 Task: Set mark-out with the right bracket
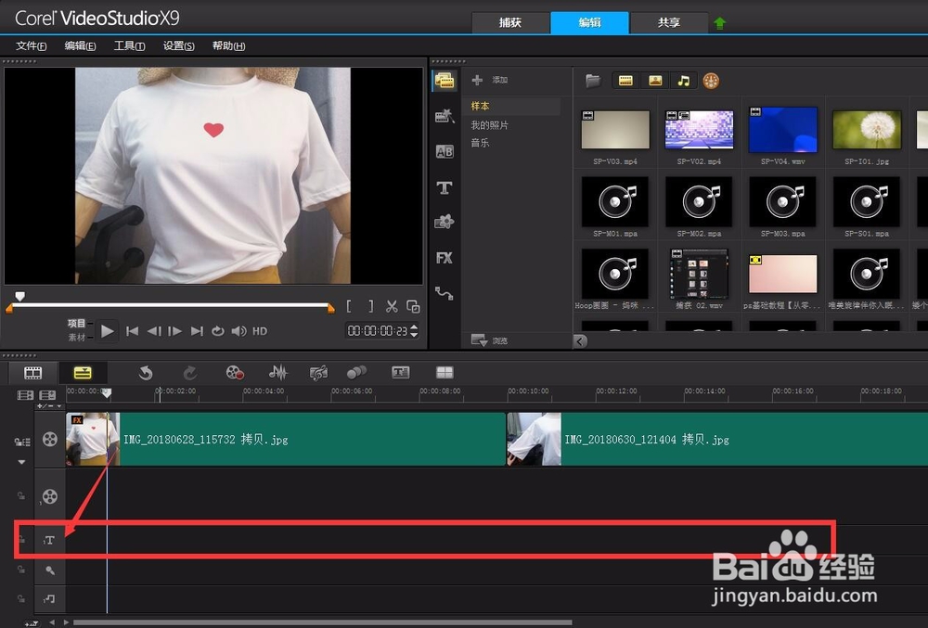[x=371, y=306]
